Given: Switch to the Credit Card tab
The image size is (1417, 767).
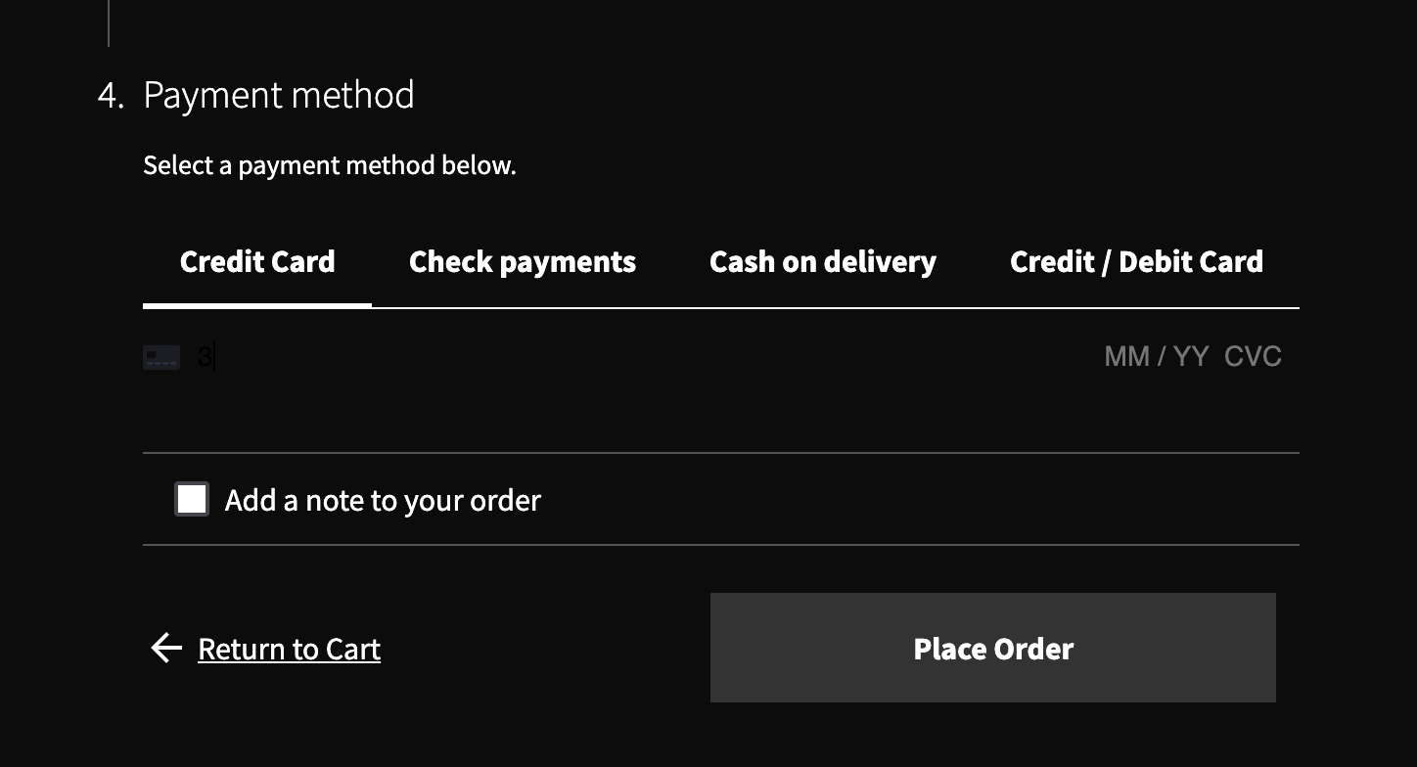Looking at the screenshot, I should (x=256, y=261).
